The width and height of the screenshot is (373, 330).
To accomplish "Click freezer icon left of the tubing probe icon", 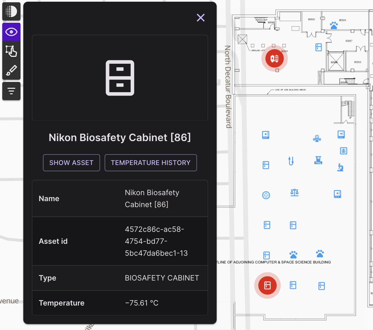I will click(x=266, y=165).
